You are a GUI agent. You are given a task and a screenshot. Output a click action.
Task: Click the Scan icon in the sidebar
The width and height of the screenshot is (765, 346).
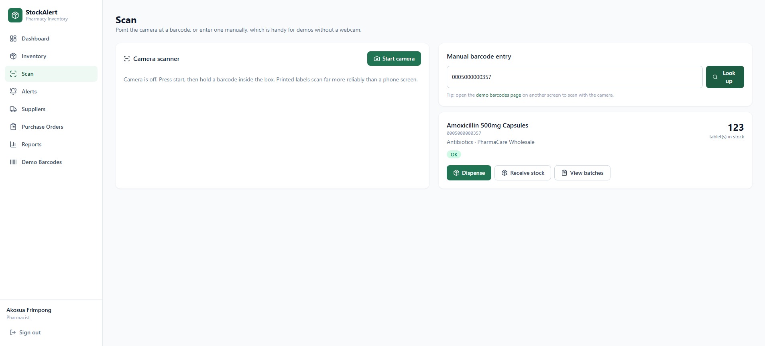13,74
